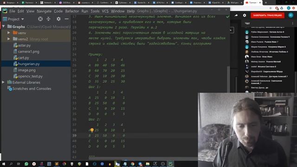Viewport: 297px width, 167px height.
Task: Click the External Libraries label
Action: tap(26, 83)
